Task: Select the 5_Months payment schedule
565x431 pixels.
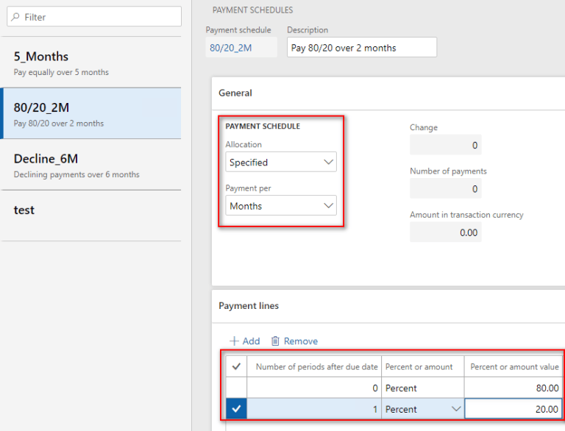Action: pos(91,63)
